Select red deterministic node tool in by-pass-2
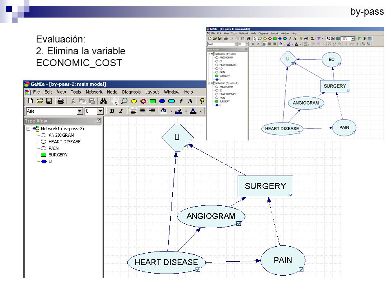The image size is (392, 294). coord(143,101)
